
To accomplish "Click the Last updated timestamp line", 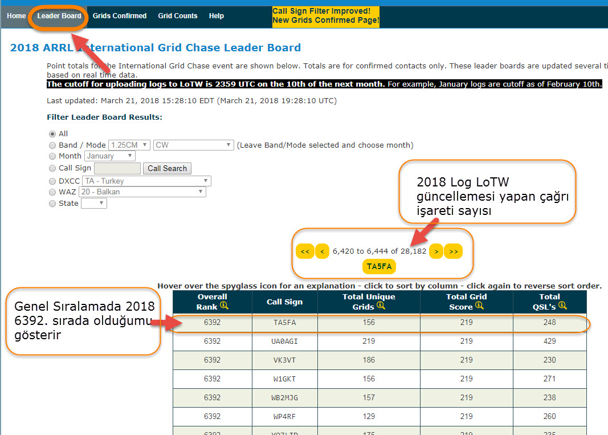I will [191, 101].
